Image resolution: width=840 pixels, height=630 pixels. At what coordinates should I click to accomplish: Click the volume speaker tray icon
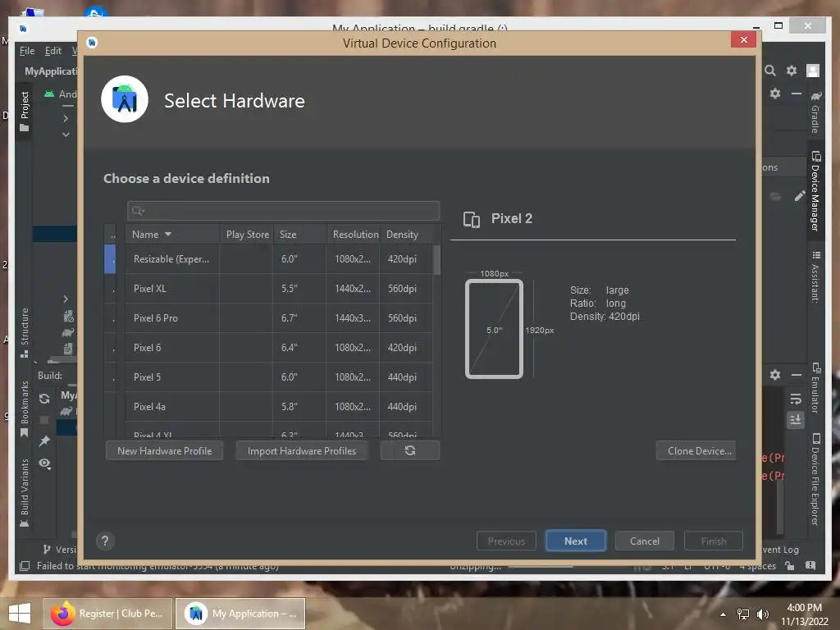763,614
